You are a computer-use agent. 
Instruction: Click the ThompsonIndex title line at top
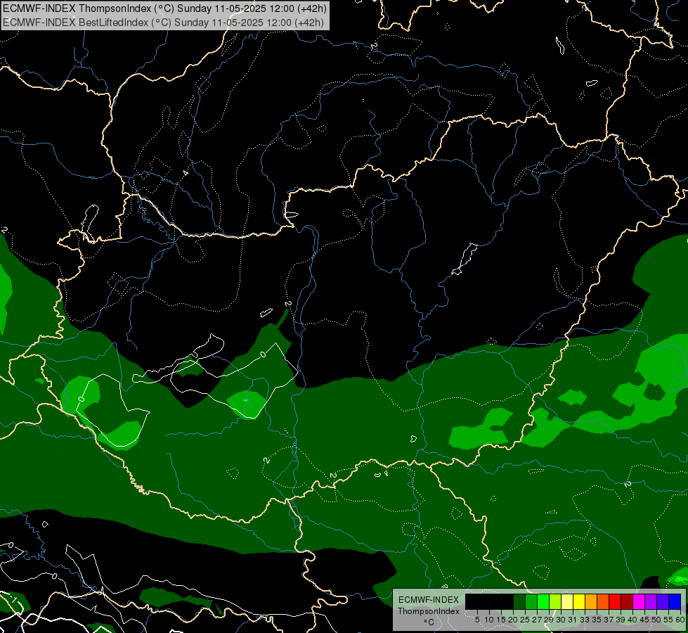coord(164,8)
